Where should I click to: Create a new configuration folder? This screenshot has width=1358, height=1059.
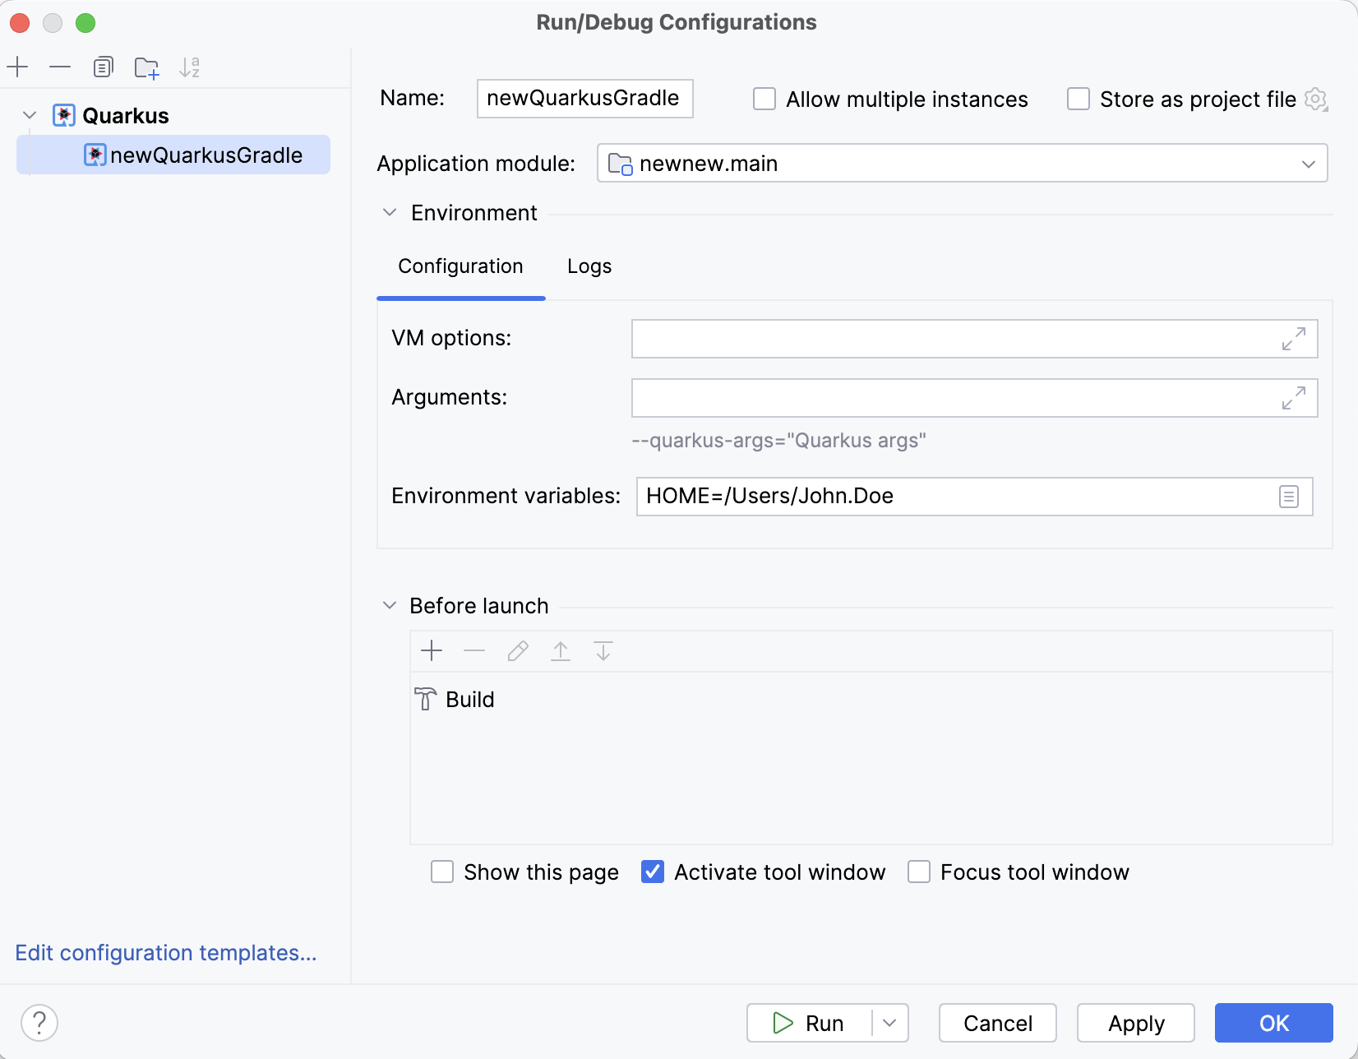pyautogui.click(x=146, y=67)
